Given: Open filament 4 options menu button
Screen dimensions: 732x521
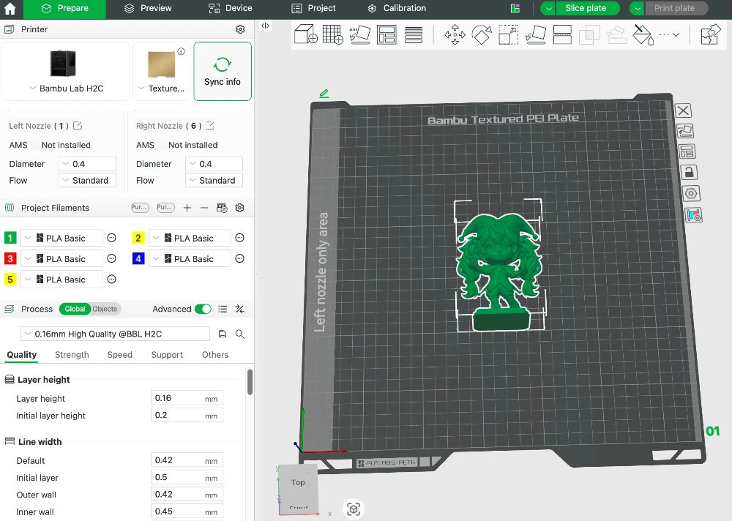Looking at the screenshot, I should tap(239, 258).
